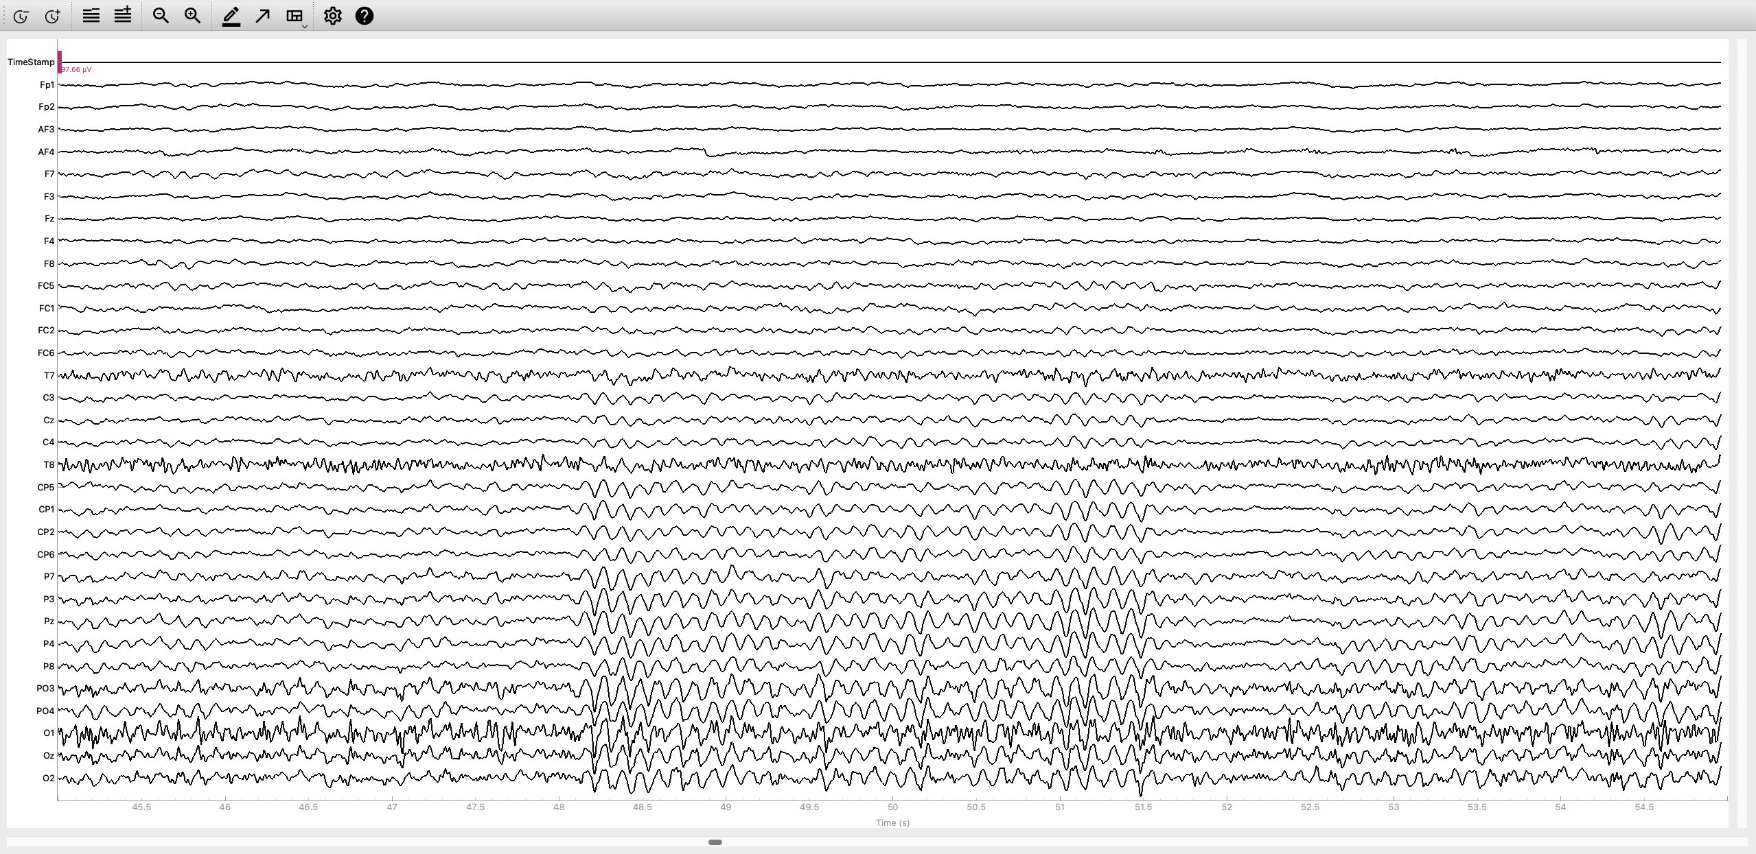Decrease the displayed time window

[21, 16]
